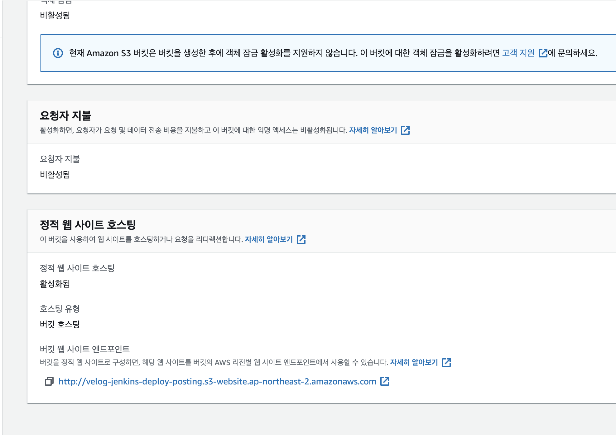The height and width of the screenshot is (435, 616).
Task: Click the info icon in the object lock alert
Action: pos(58,53)
